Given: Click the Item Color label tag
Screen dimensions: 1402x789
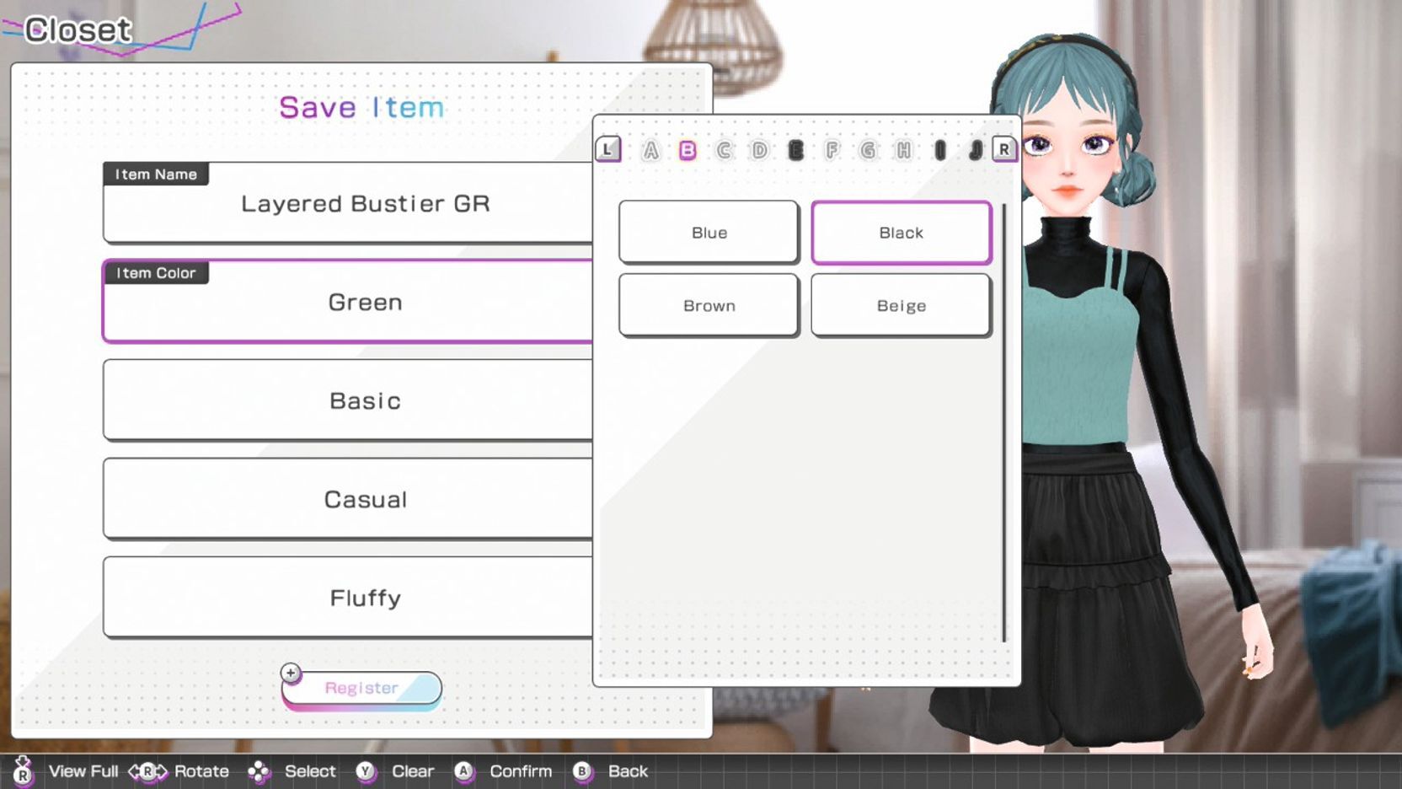Looking at the screenshot, I should [156, 273].
